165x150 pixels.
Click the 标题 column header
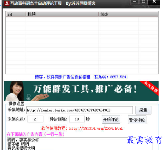click(62, 14)
